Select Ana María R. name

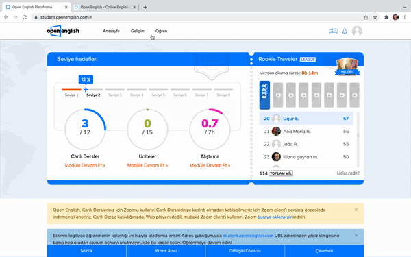(297, 132)
